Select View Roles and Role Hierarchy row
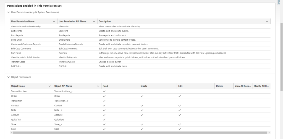This screenshot has height=139, width=283. (x=140, y=27)
